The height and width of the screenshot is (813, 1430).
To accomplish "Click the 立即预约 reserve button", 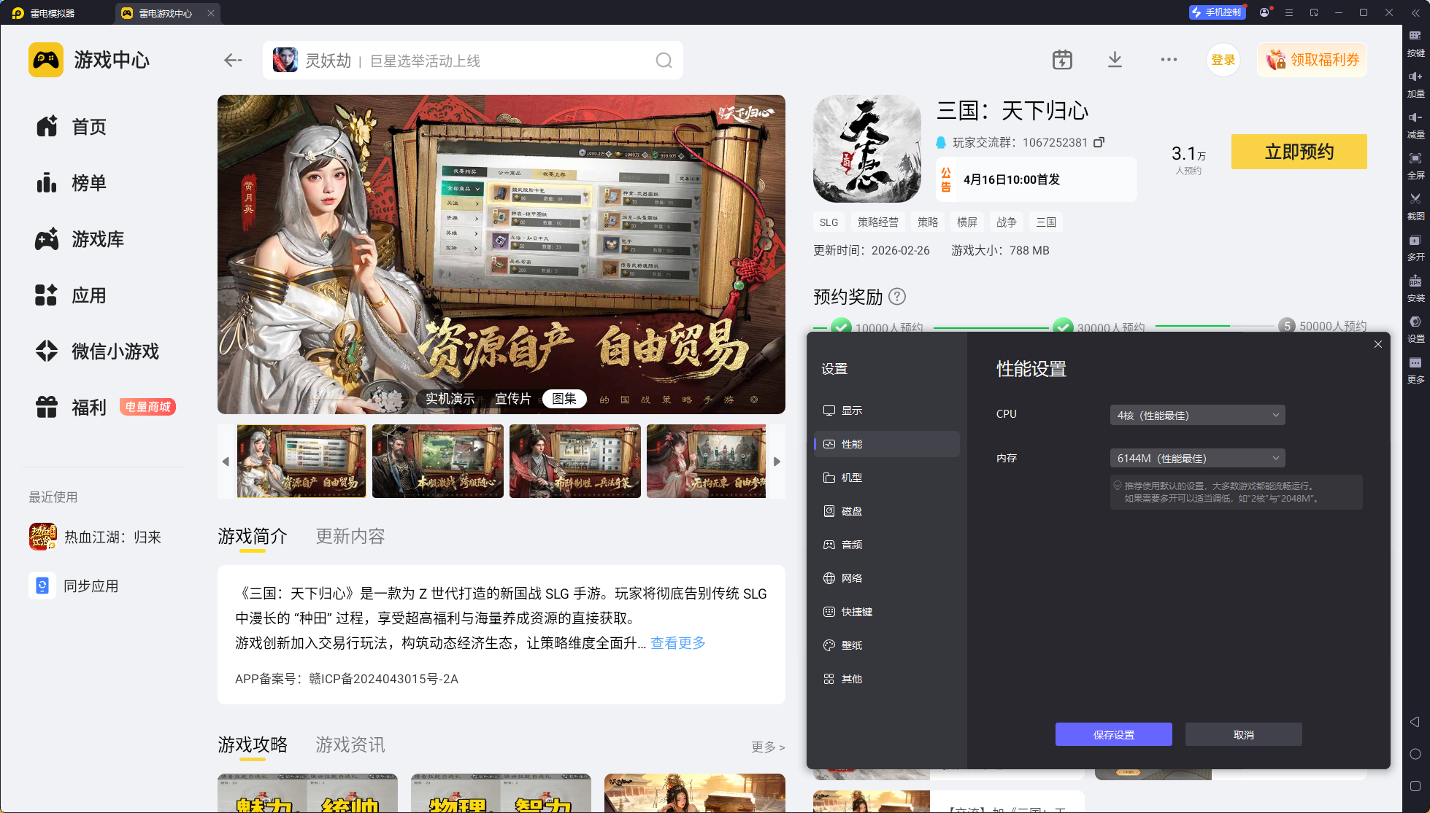I will (1299, 152).
